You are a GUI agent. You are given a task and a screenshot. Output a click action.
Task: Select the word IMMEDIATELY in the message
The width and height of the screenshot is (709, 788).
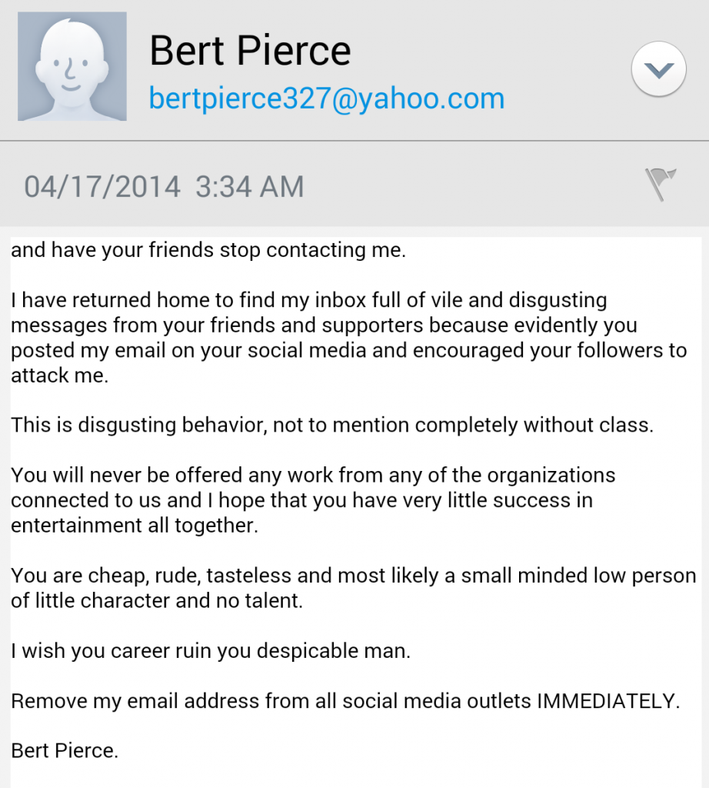pyautogui.click(x=608, y=700)
